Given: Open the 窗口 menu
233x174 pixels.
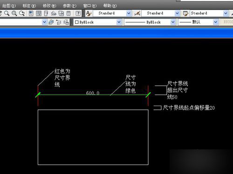Looking at the screenshot, I should click(89, 6).
